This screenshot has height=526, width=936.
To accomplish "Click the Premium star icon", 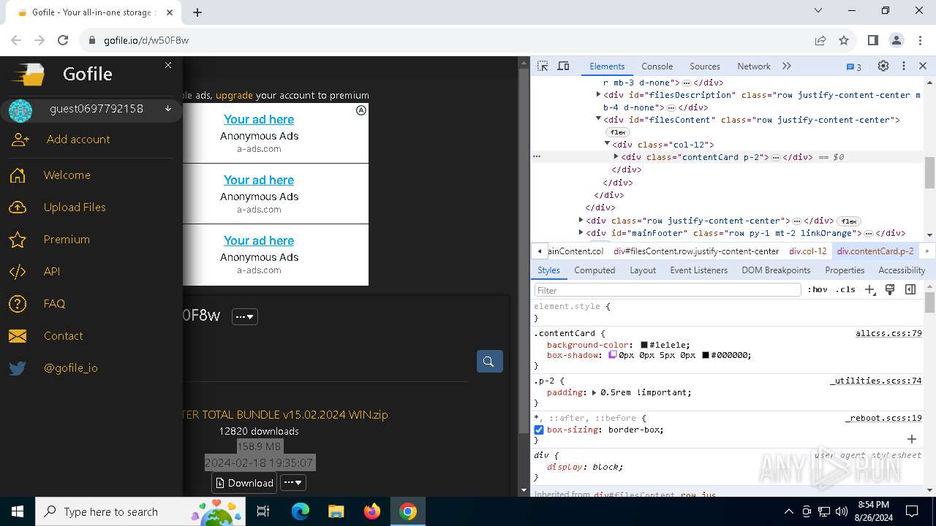I will 18,240.
